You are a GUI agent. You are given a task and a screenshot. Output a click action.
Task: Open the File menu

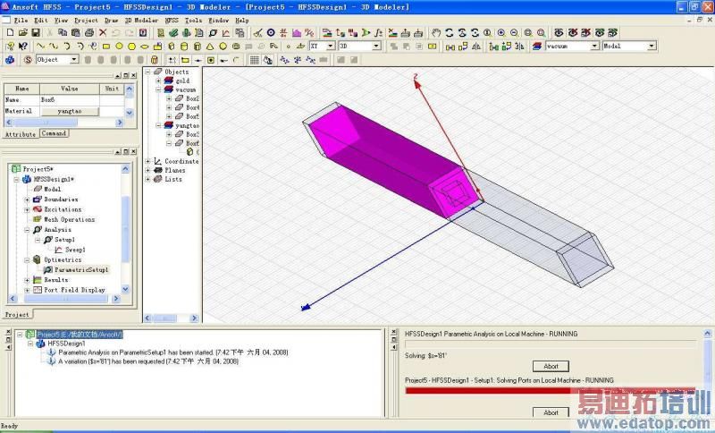click(x=21, y=21)
